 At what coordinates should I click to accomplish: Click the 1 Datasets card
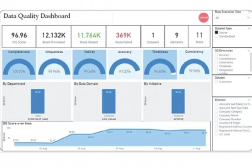point(153,37)
